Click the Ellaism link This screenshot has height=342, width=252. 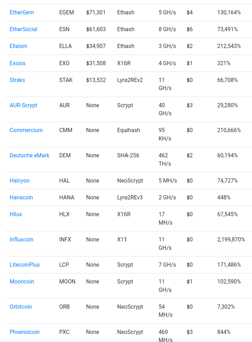pyautogui.click(x=18, y=46)
